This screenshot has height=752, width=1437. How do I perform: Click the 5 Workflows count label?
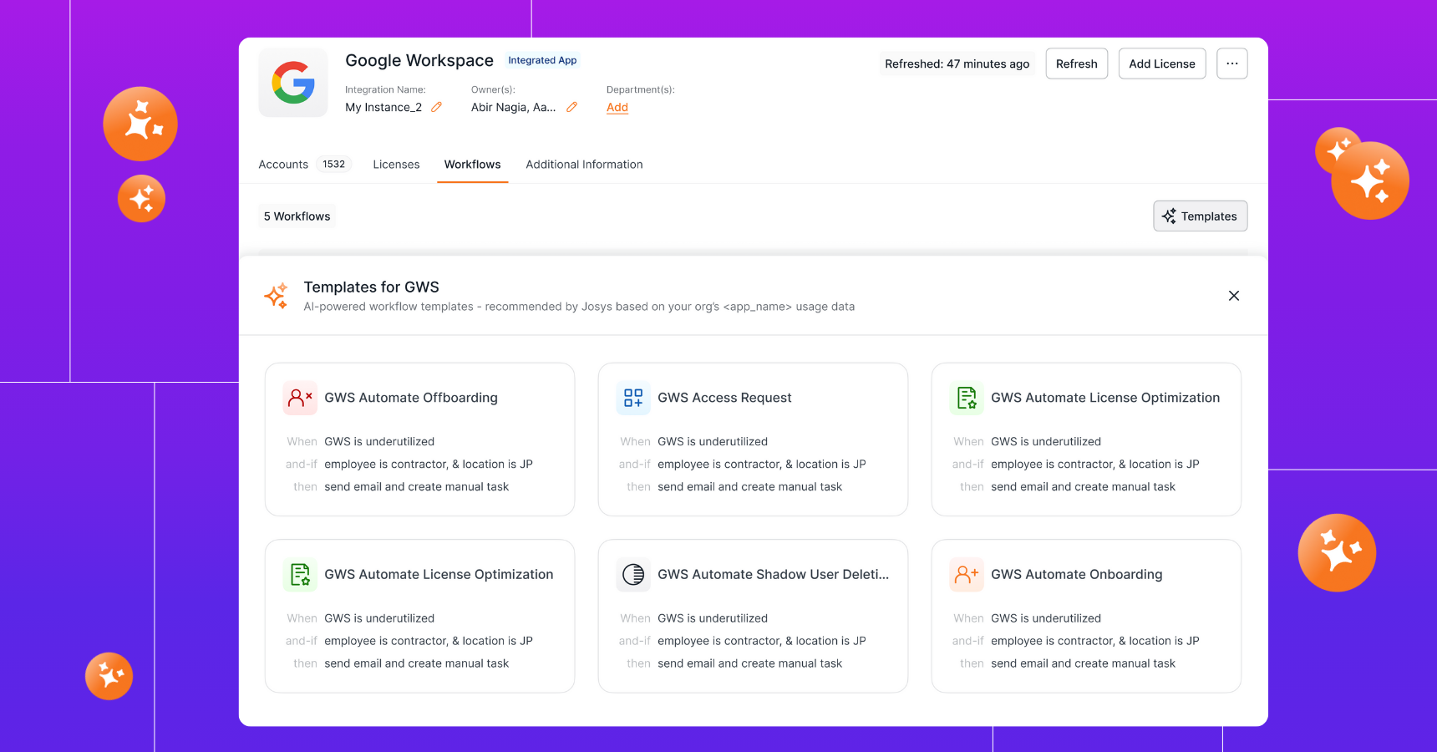297,216
